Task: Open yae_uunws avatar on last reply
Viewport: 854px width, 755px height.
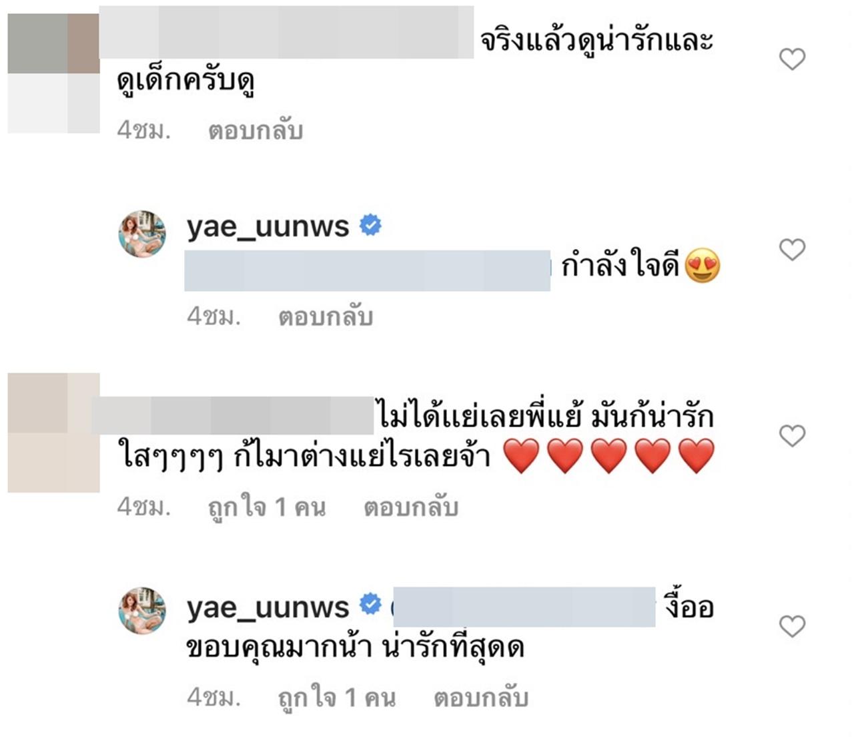Action: (x=142, y=611)
